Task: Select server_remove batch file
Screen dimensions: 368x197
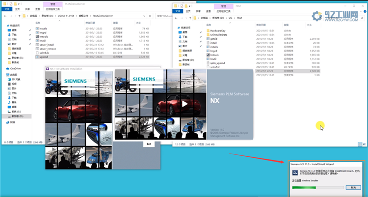Action: [48, 49]
